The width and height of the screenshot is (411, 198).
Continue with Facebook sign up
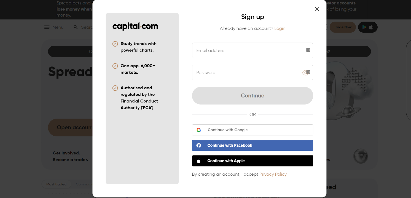[253, 145]
